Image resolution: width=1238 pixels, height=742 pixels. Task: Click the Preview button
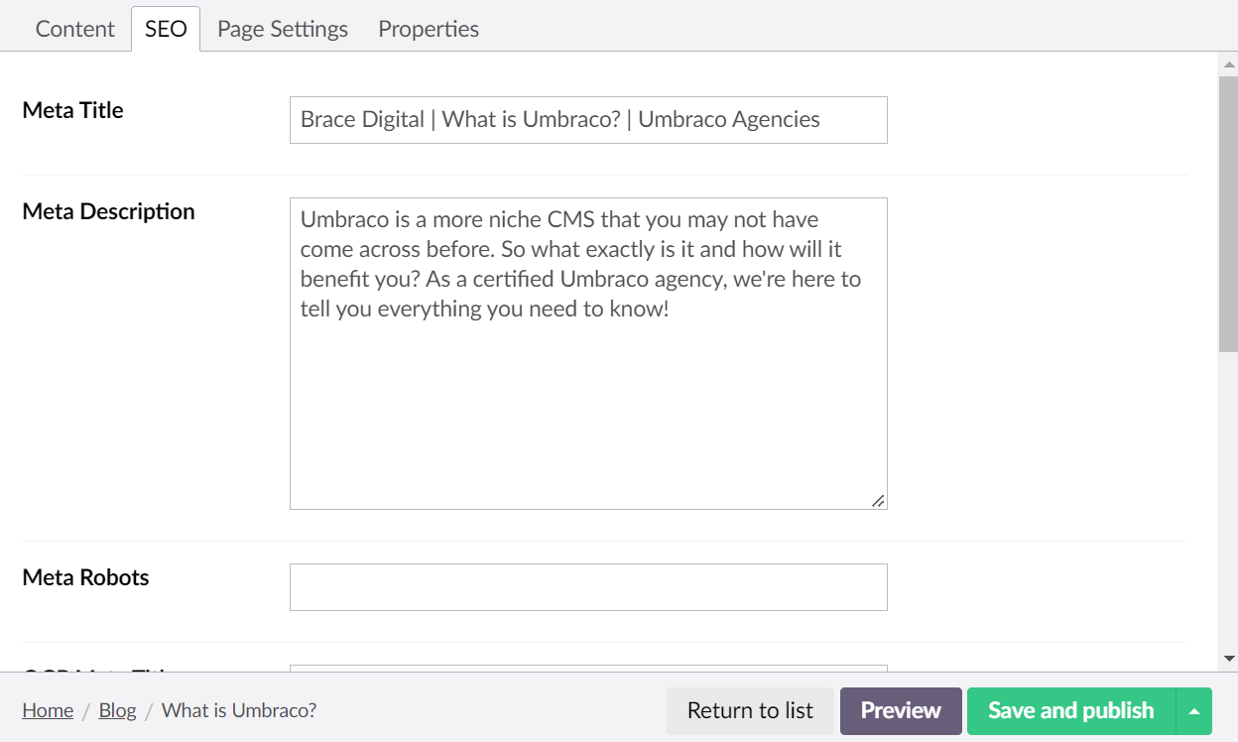click(900, 710)
